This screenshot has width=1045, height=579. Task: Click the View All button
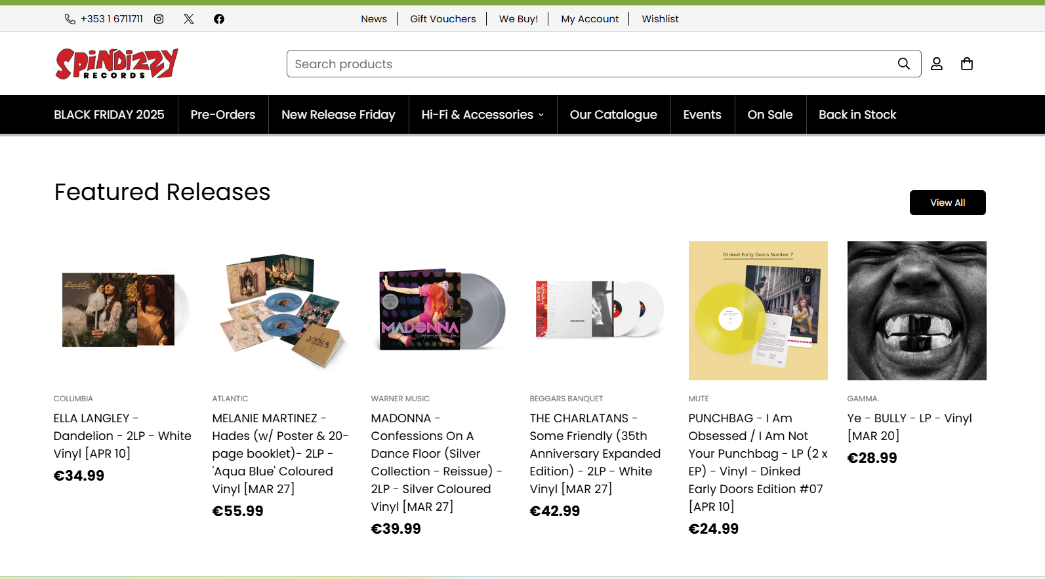(947, 203)
